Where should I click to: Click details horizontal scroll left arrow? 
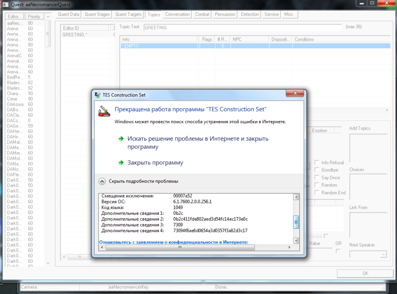click(x=102, y=248)
